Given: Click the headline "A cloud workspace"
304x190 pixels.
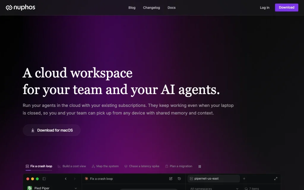Looking at the screenshot, I should click(x=77, y=73).
